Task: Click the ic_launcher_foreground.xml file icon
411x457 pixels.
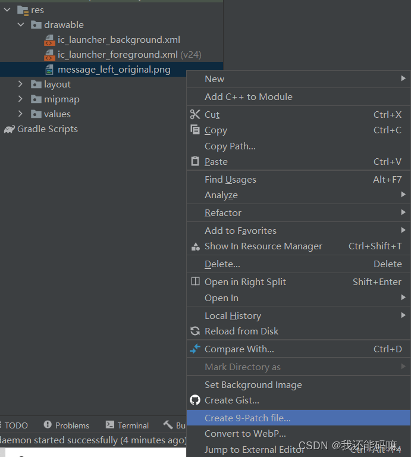Action: pos(49,55)
